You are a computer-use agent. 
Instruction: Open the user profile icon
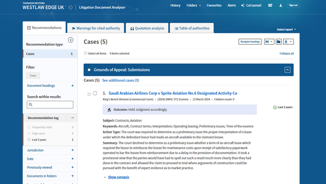(x=280, y=5)
